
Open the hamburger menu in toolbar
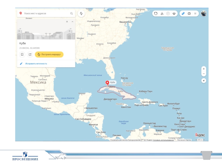(195, 13)
